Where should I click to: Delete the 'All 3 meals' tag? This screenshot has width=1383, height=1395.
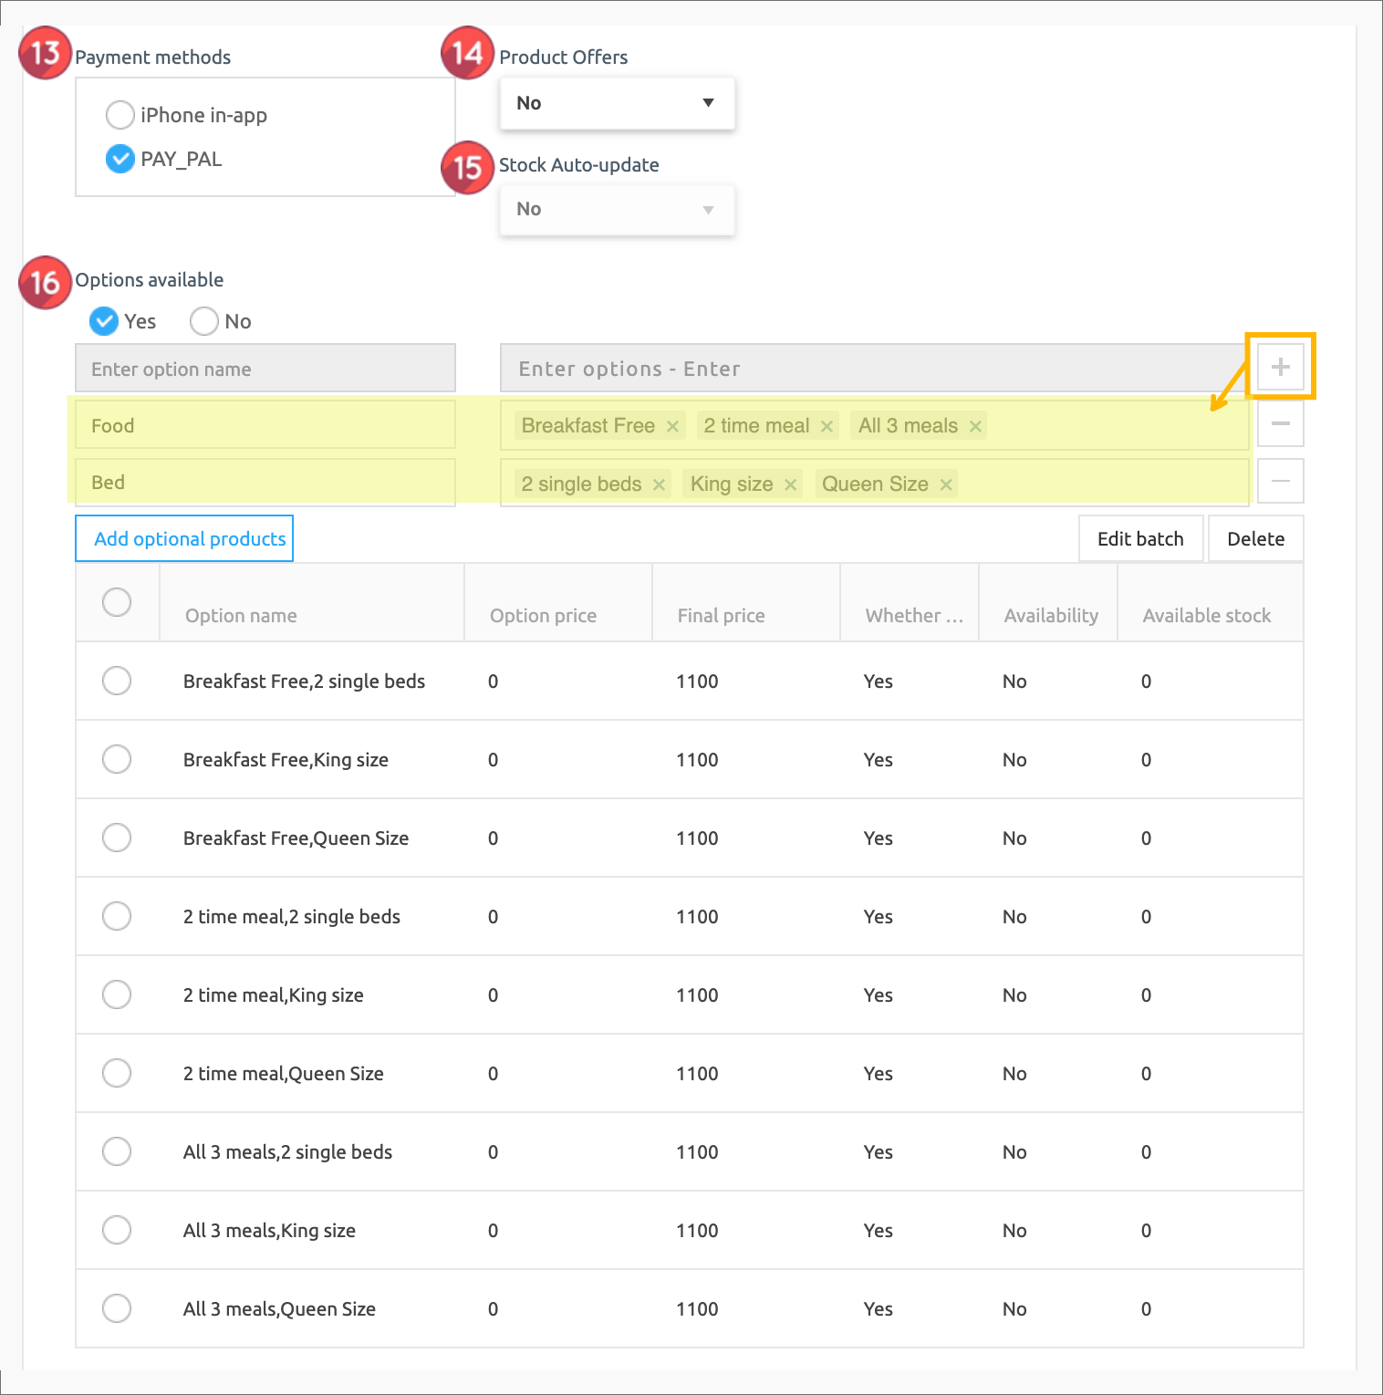[975, 426]
